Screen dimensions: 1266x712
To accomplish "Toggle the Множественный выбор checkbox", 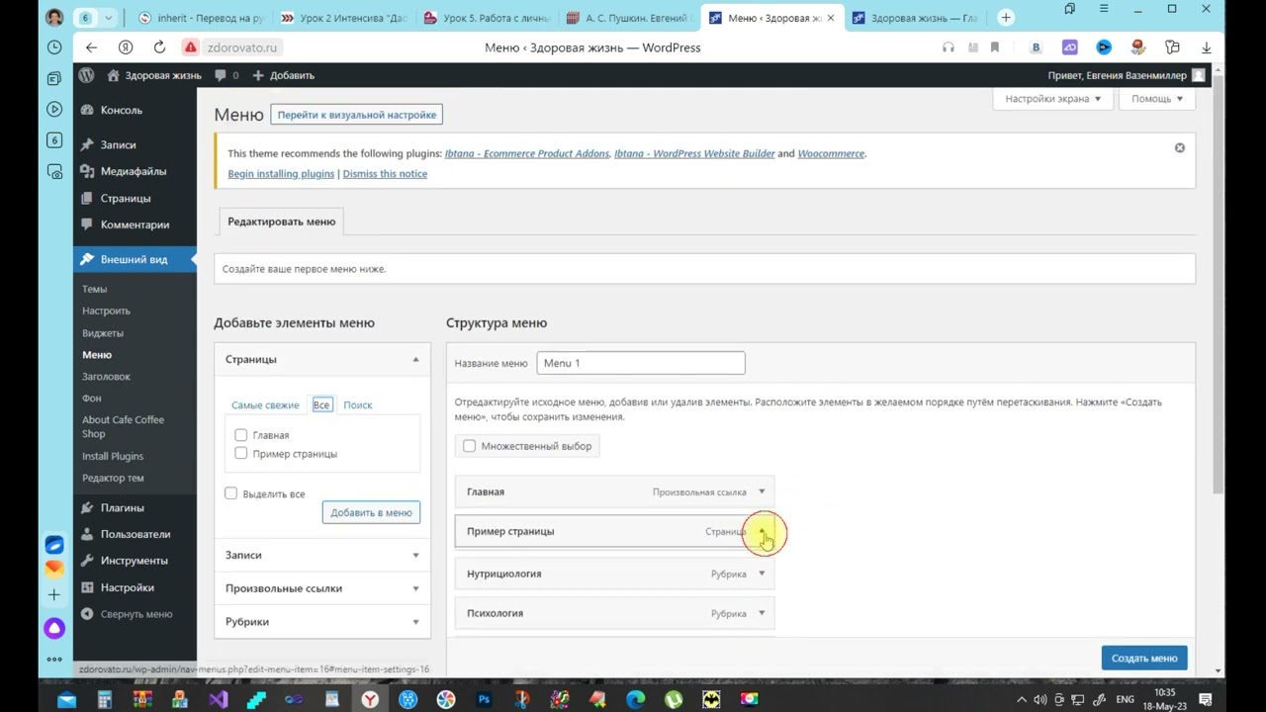I will tap(469, 446).
